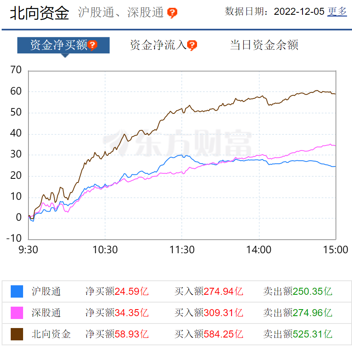Click the 70 y-axis label
The height and width of the screenshot is (349, 352).
[x=16, y=70]
